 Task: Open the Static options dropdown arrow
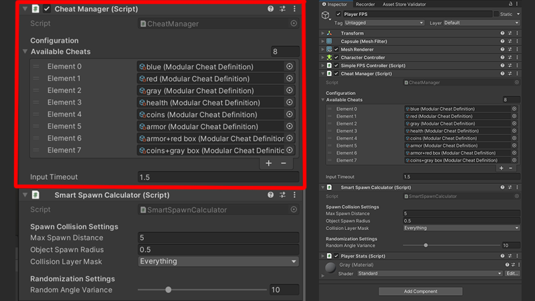pyautogui.click(x=518, y=14)
